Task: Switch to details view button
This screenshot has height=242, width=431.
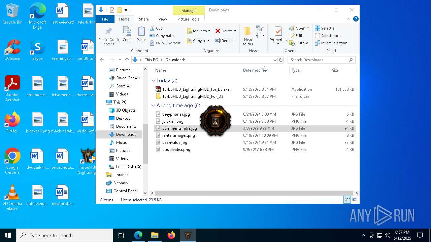Action: [x=347, y=200]
